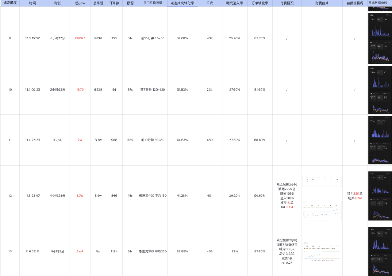Select the time cell 11.4 22:23

coord(33,140)
